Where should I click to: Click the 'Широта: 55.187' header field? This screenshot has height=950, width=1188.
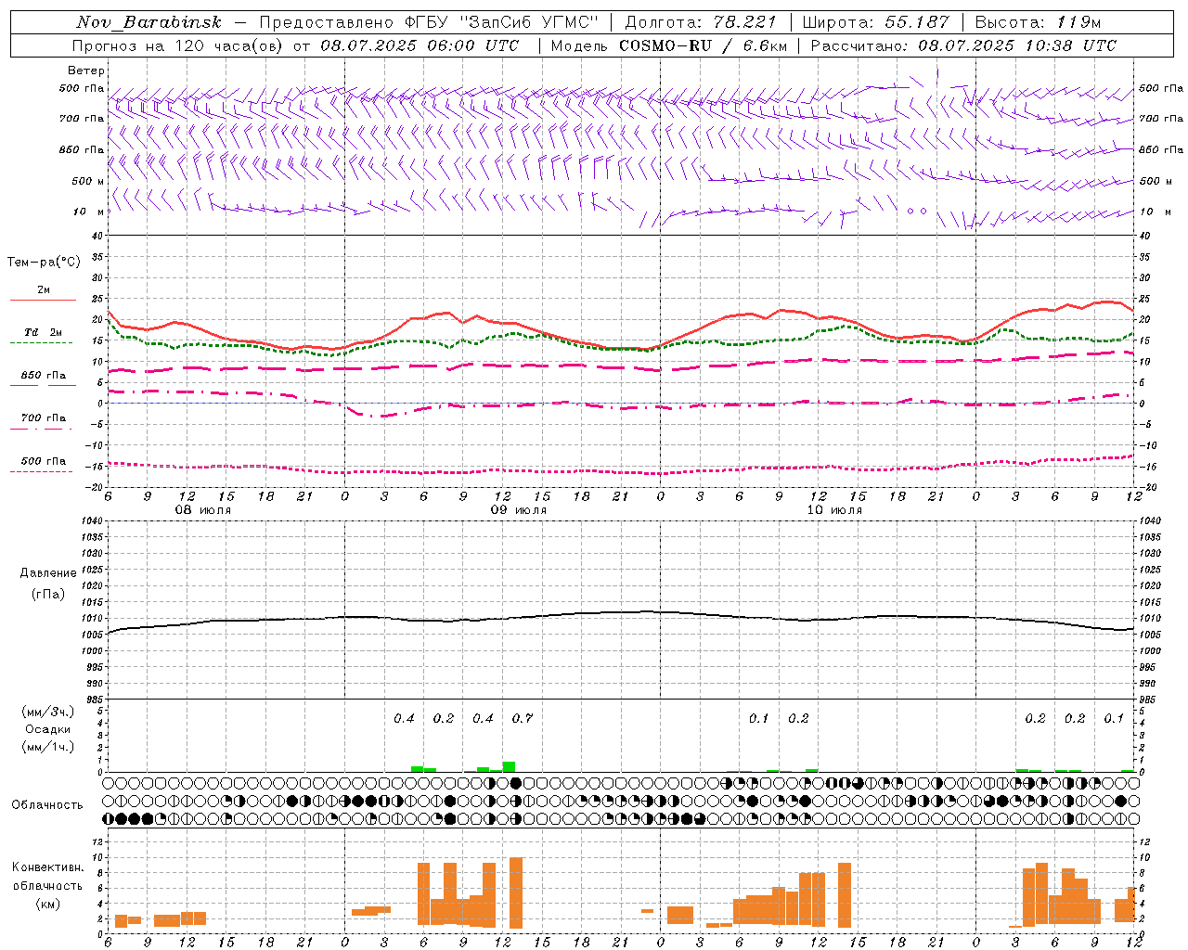click(875, 22)
